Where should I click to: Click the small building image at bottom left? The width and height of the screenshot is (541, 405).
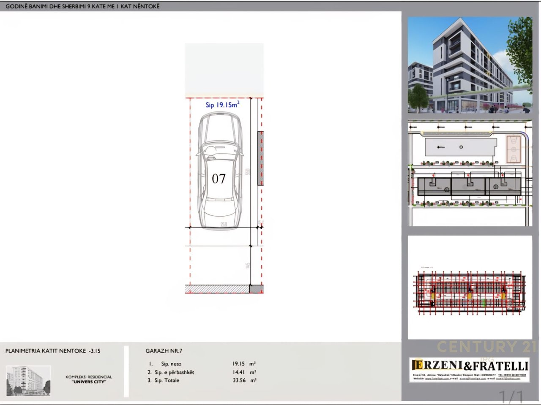pos(28,381)
